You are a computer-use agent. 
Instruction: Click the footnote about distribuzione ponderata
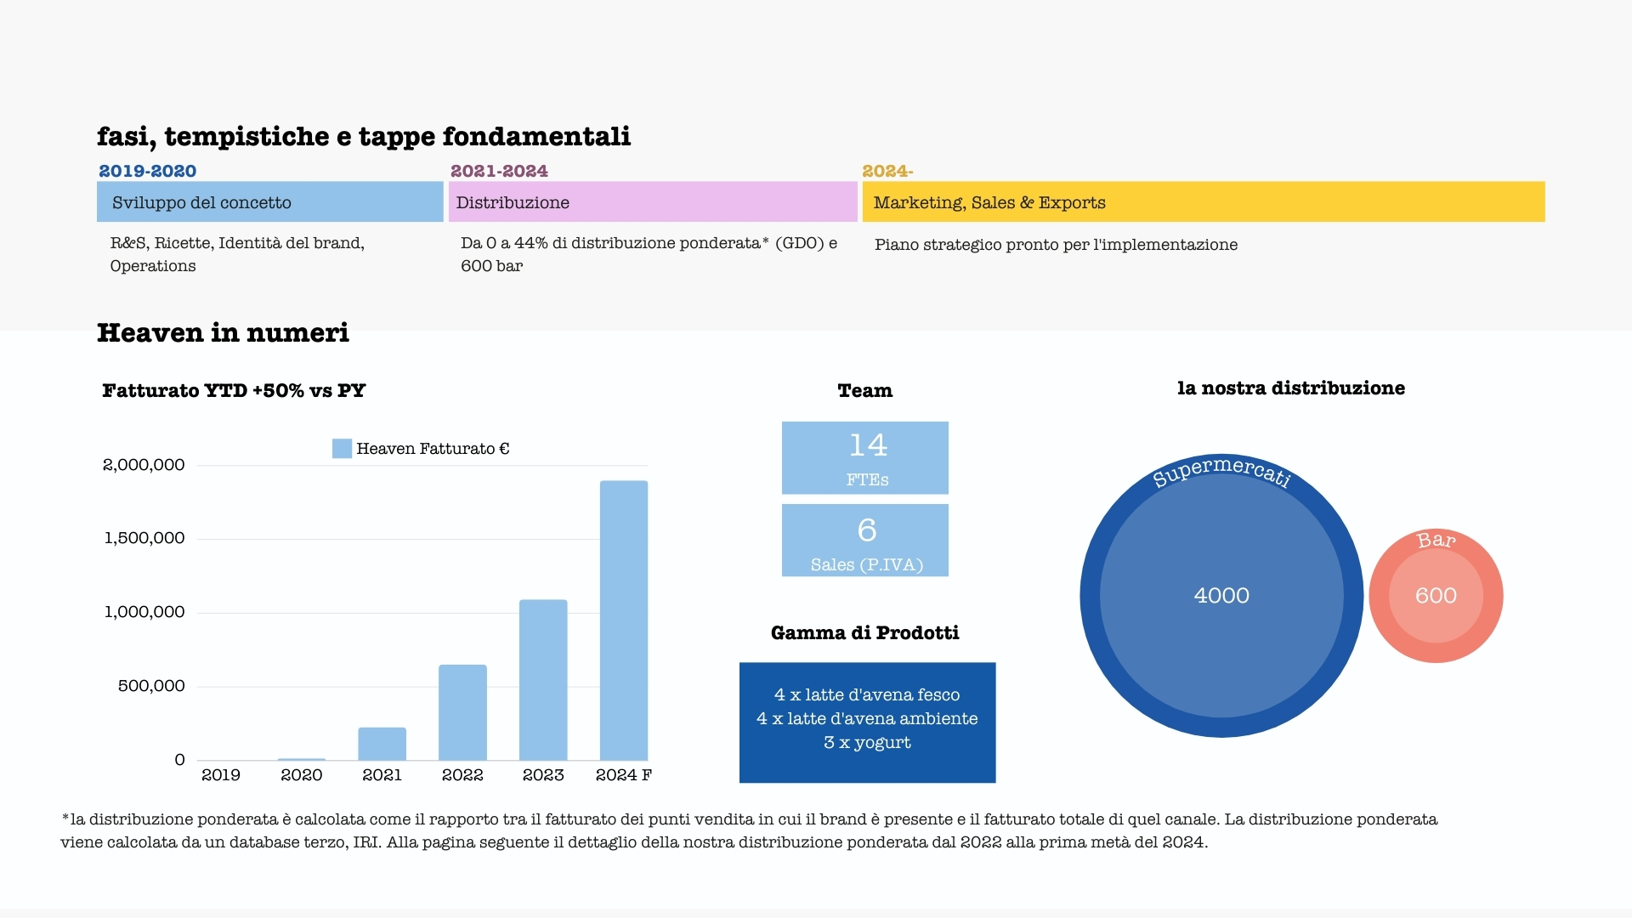749,831
